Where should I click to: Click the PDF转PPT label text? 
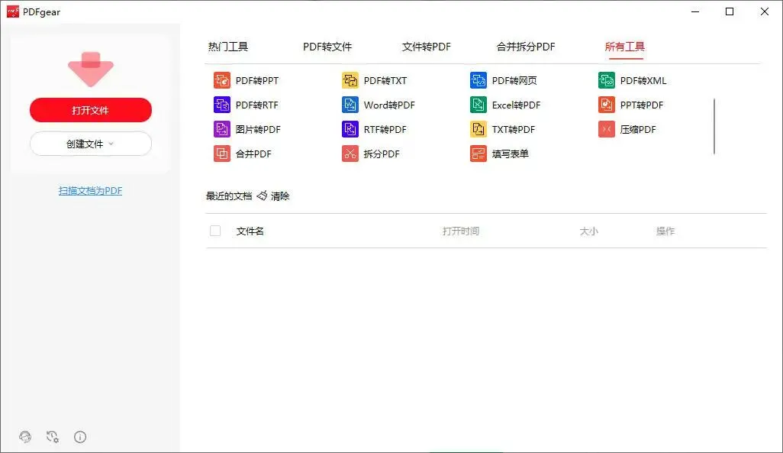pos(257,80)
